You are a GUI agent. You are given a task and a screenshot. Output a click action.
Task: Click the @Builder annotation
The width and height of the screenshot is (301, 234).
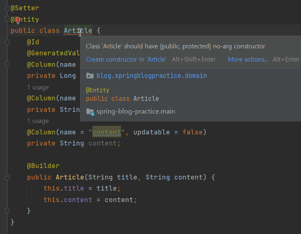coord(43,166)
